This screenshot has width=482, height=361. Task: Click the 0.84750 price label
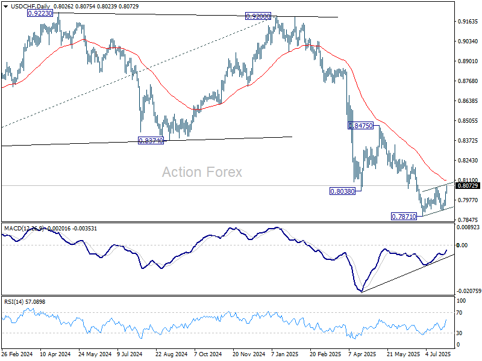[x=361, y=126]
